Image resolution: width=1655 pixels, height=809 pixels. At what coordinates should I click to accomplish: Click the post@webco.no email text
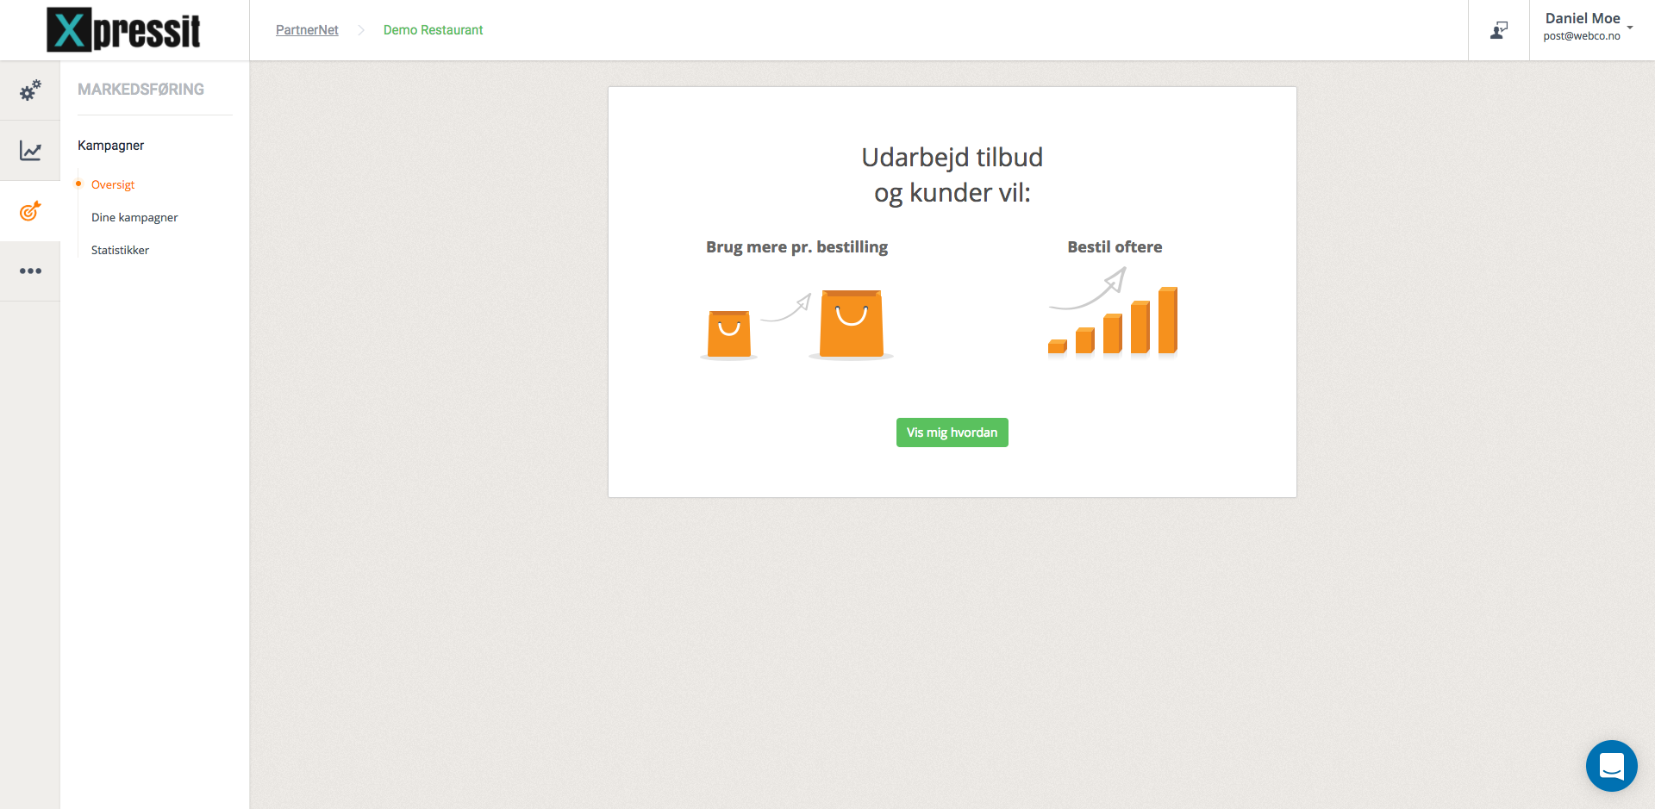point(1582,36)
